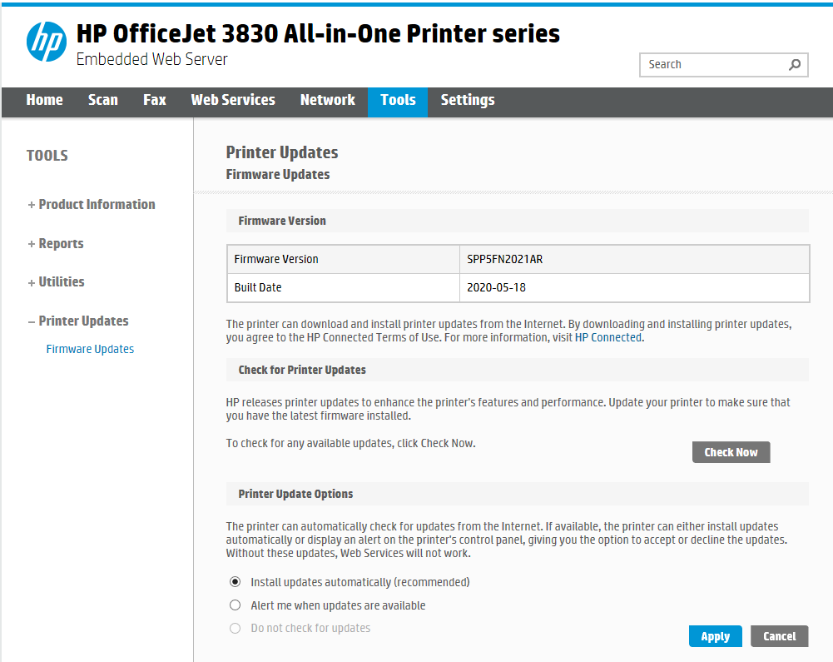
Task: Switch to the Scan tab
Action: point(103,100)
